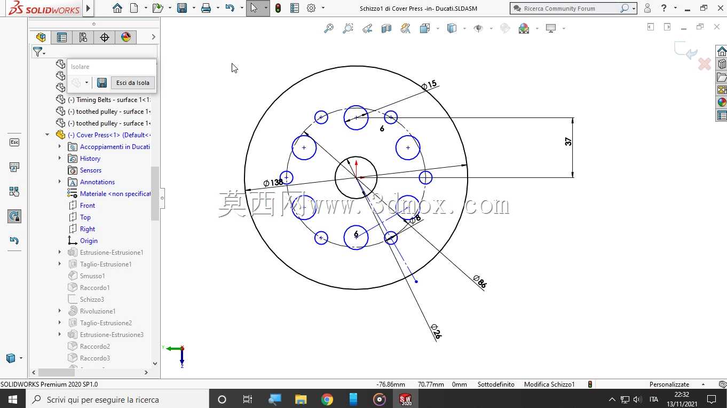
Task: Confirm and exit sketch corner icon
Action: pyautogui.click(x=686, y=51)
